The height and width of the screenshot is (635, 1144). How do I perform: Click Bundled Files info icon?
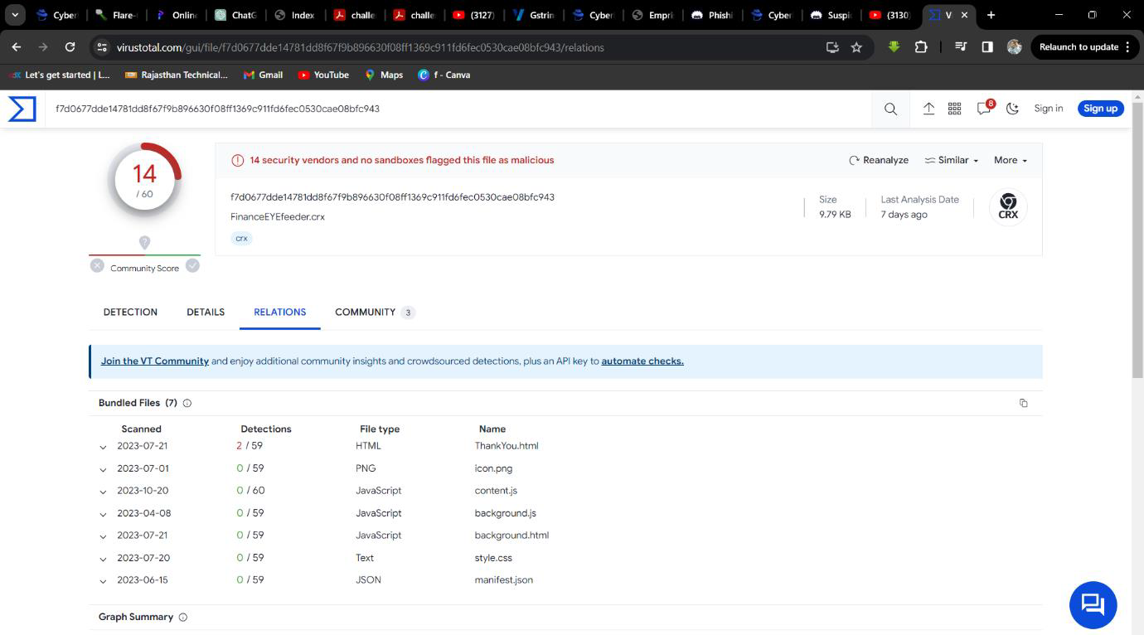pos(187,403)
